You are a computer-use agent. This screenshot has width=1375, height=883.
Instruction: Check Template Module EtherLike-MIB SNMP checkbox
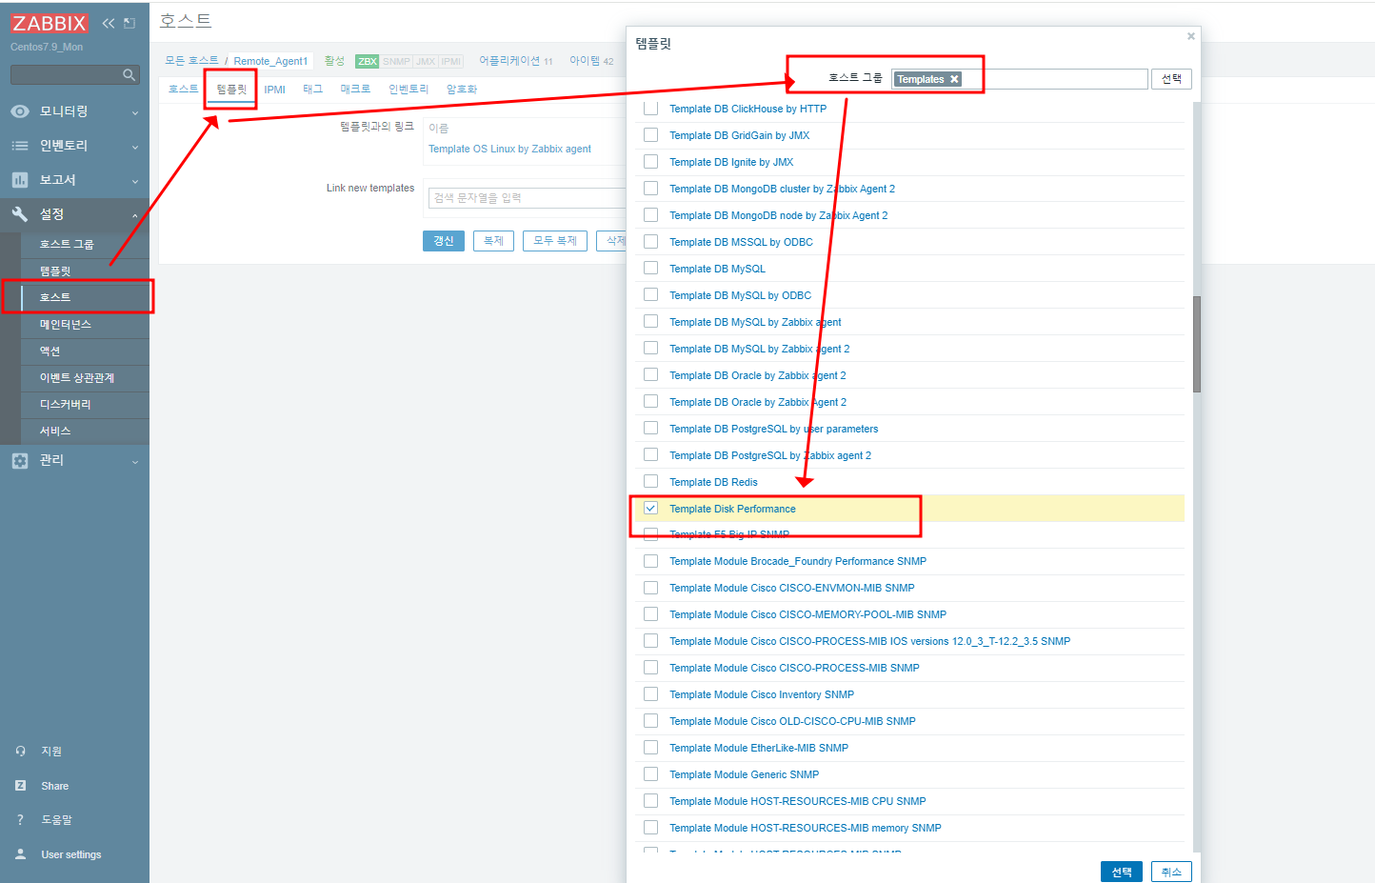coord(651,748)
